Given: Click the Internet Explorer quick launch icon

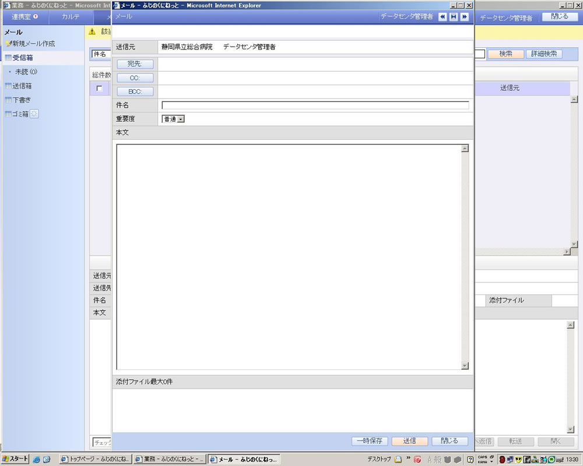Looking at the screenshot, I should [x=36, y=460].
